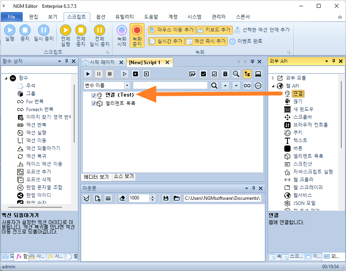Click 선택한 액션 안에 추가
346x271 pixels.
tap(262, 30)
